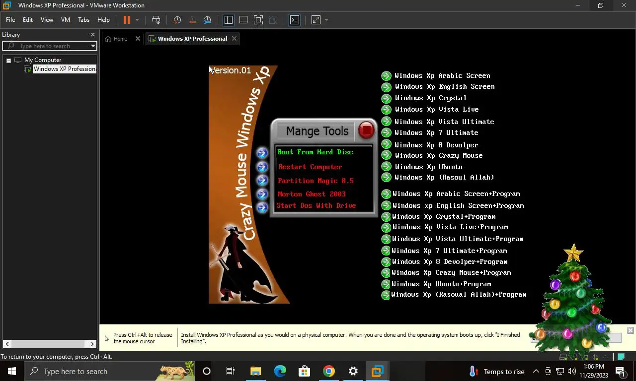The image size is (636, 381).
Task: Select Start Dos With Drive
Action: [x=316, y=206]
